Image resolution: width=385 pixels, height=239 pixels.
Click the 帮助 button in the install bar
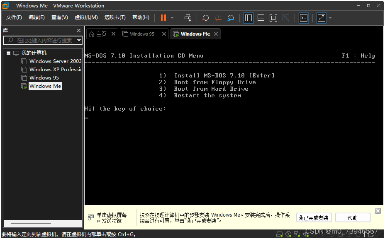tap(353, 218)
